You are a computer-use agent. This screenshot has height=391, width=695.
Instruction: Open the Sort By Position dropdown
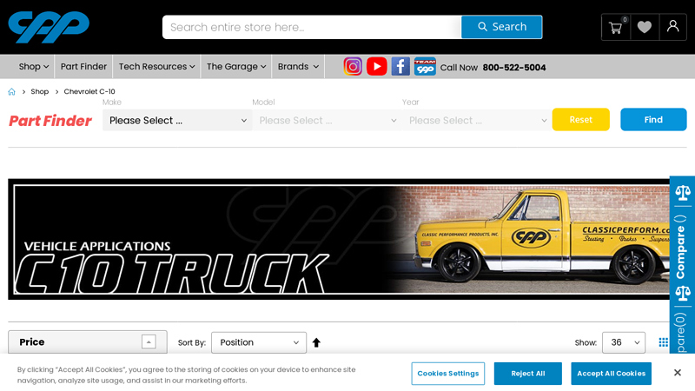tap(259, 342)
